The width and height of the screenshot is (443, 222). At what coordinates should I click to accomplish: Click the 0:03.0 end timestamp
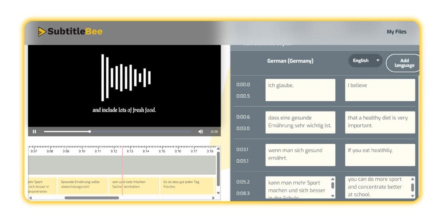(x=243, y=128)
